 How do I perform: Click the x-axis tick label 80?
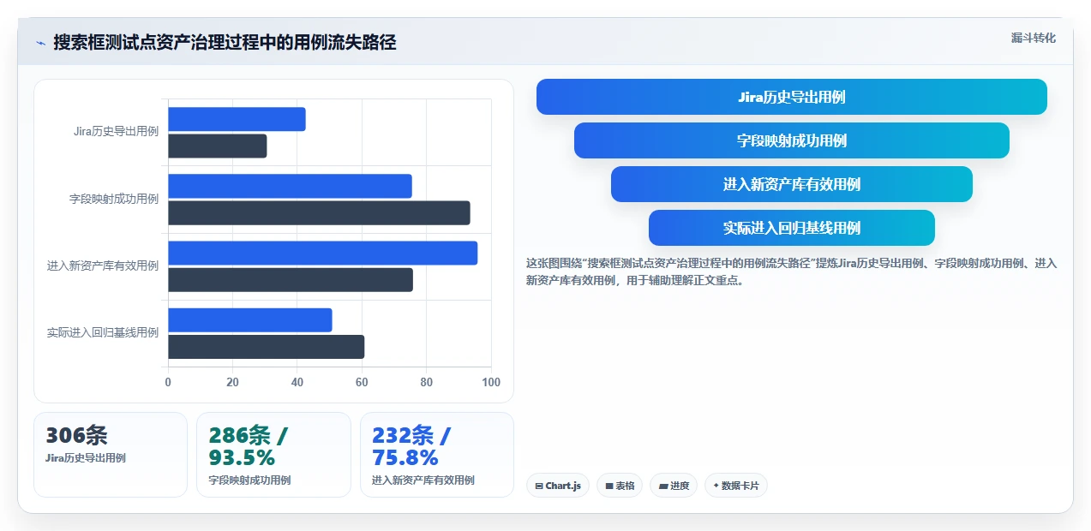tap(427, 382)
